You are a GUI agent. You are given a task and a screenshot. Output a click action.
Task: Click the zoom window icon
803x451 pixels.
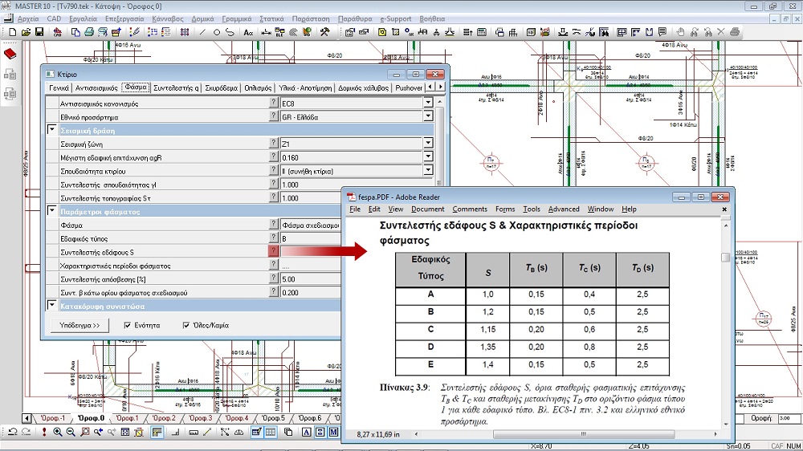coord(84,432)
